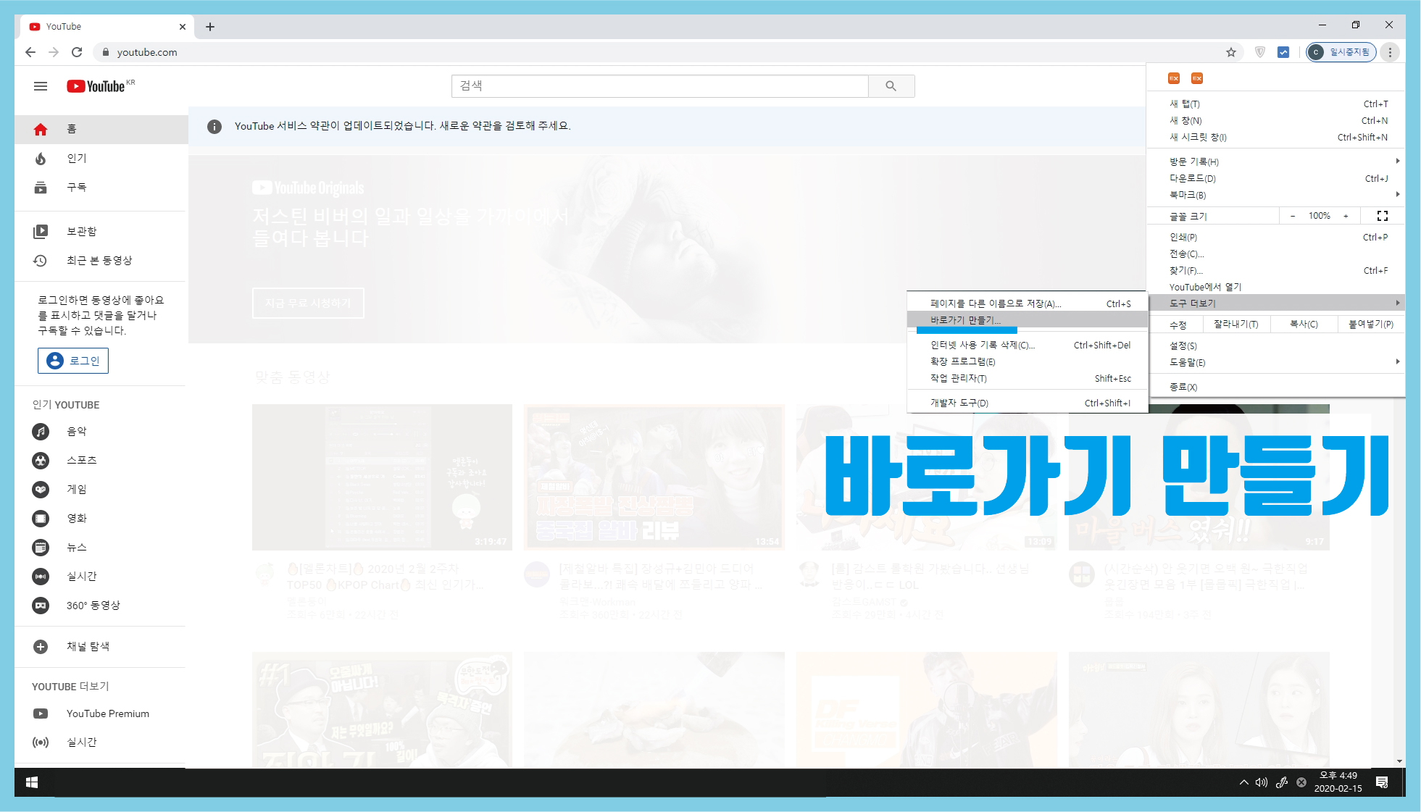The image size is (1421, 812).
Task: Open the Chrome three-dot menu
Action: pos(1390,52)
